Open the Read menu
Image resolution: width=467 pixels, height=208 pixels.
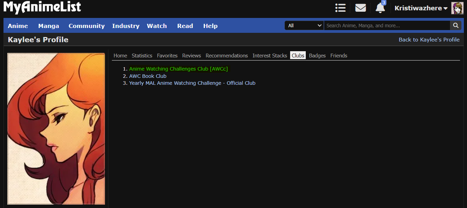(x=185, y=26)
